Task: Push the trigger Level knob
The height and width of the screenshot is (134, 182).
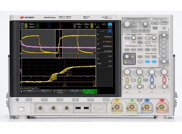Action: 133,38
